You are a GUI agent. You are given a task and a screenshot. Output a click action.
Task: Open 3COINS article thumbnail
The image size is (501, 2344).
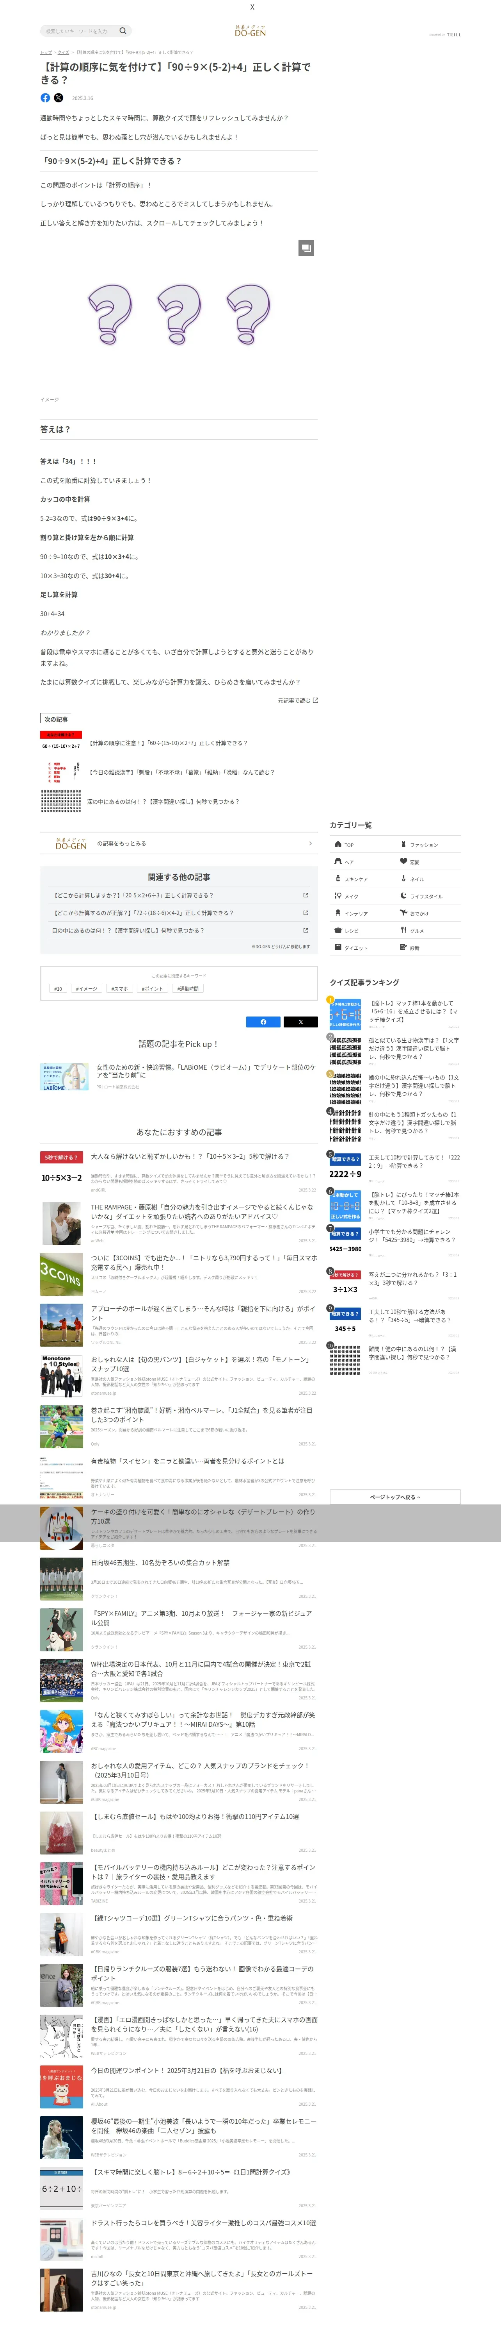pyautogui.click(x=61, y=1274)
